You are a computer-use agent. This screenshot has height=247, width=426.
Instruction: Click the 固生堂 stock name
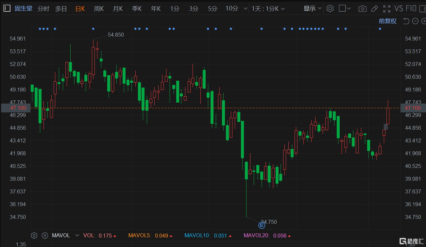click(24, 8)
